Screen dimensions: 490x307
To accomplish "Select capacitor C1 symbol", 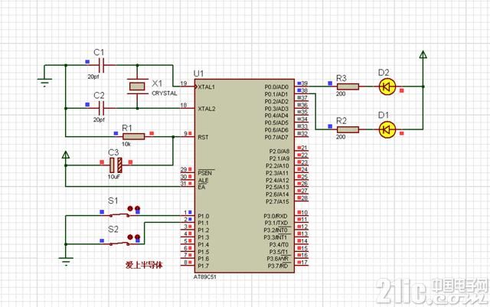I will click(x=102, y=65).
